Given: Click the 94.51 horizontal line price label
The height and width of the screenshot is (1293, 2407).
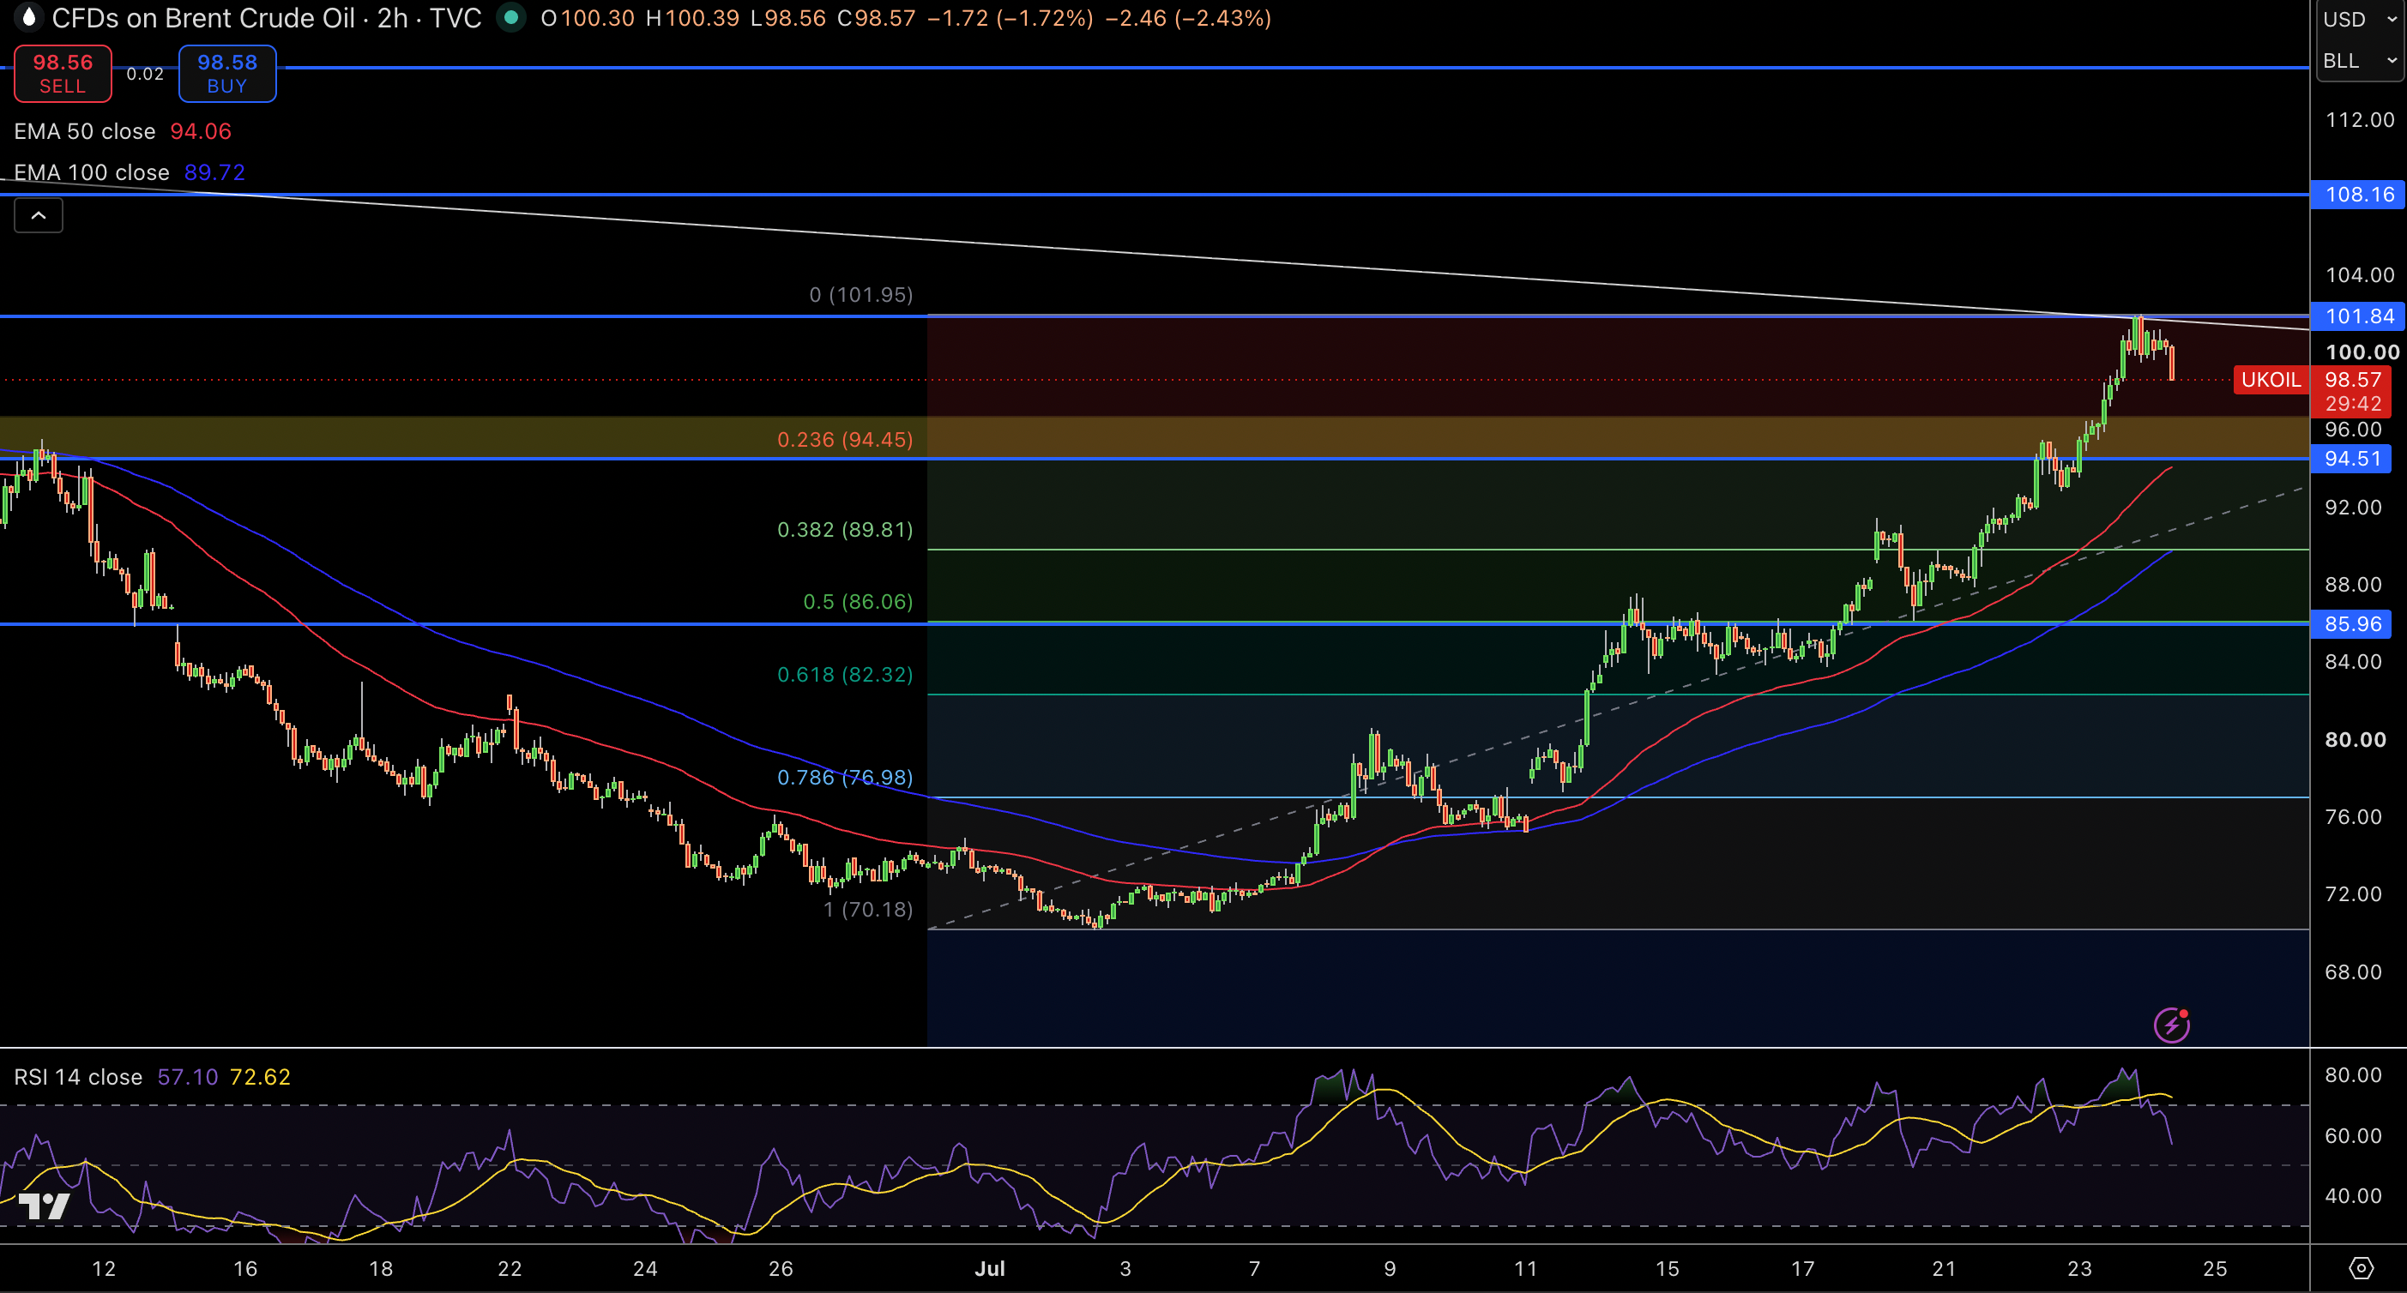Looking at the screenshot, I should pyautogui.click(x=2351, y=459).
